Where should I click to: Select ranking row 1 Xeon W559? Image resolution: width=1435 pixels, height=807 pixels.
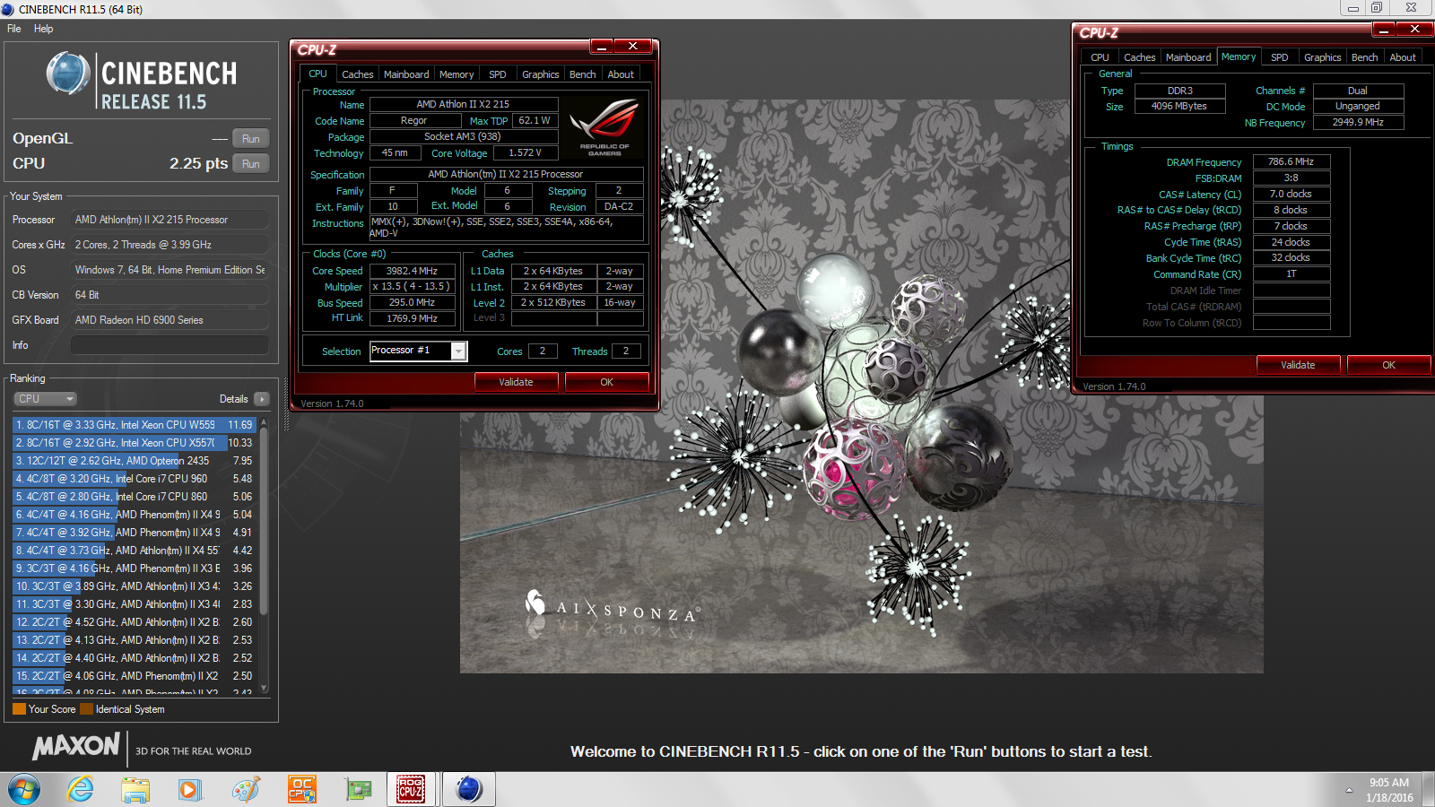(134, 425)
